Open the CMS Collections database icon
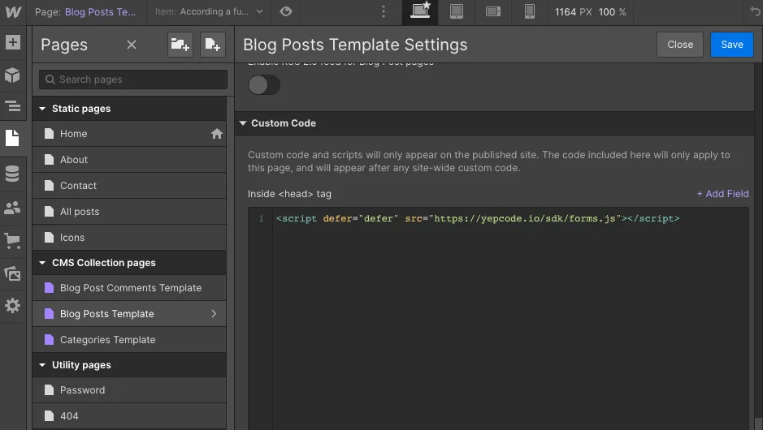763x430 pixels. (x=12, y=174)
